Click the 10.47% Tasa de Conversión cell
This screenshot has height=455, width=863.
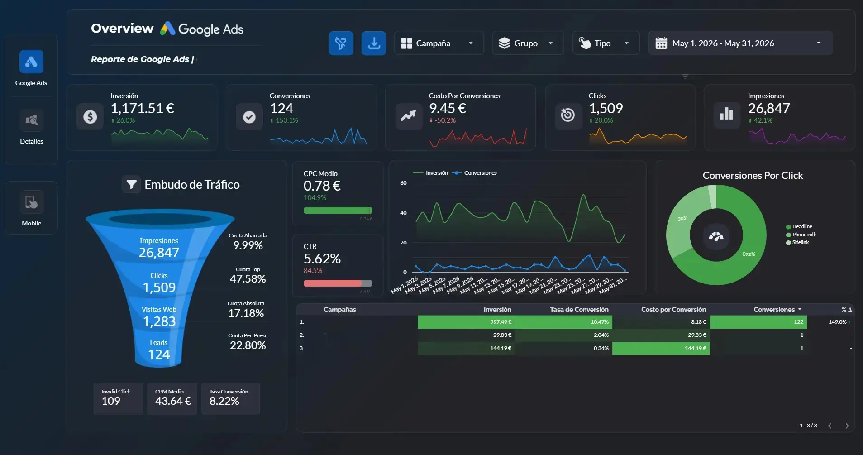[563, 322]
